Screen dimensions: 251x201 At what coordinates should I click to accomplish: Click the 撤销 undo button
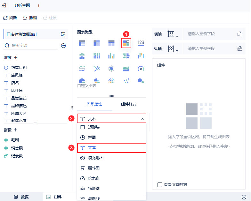pos(30,18)
